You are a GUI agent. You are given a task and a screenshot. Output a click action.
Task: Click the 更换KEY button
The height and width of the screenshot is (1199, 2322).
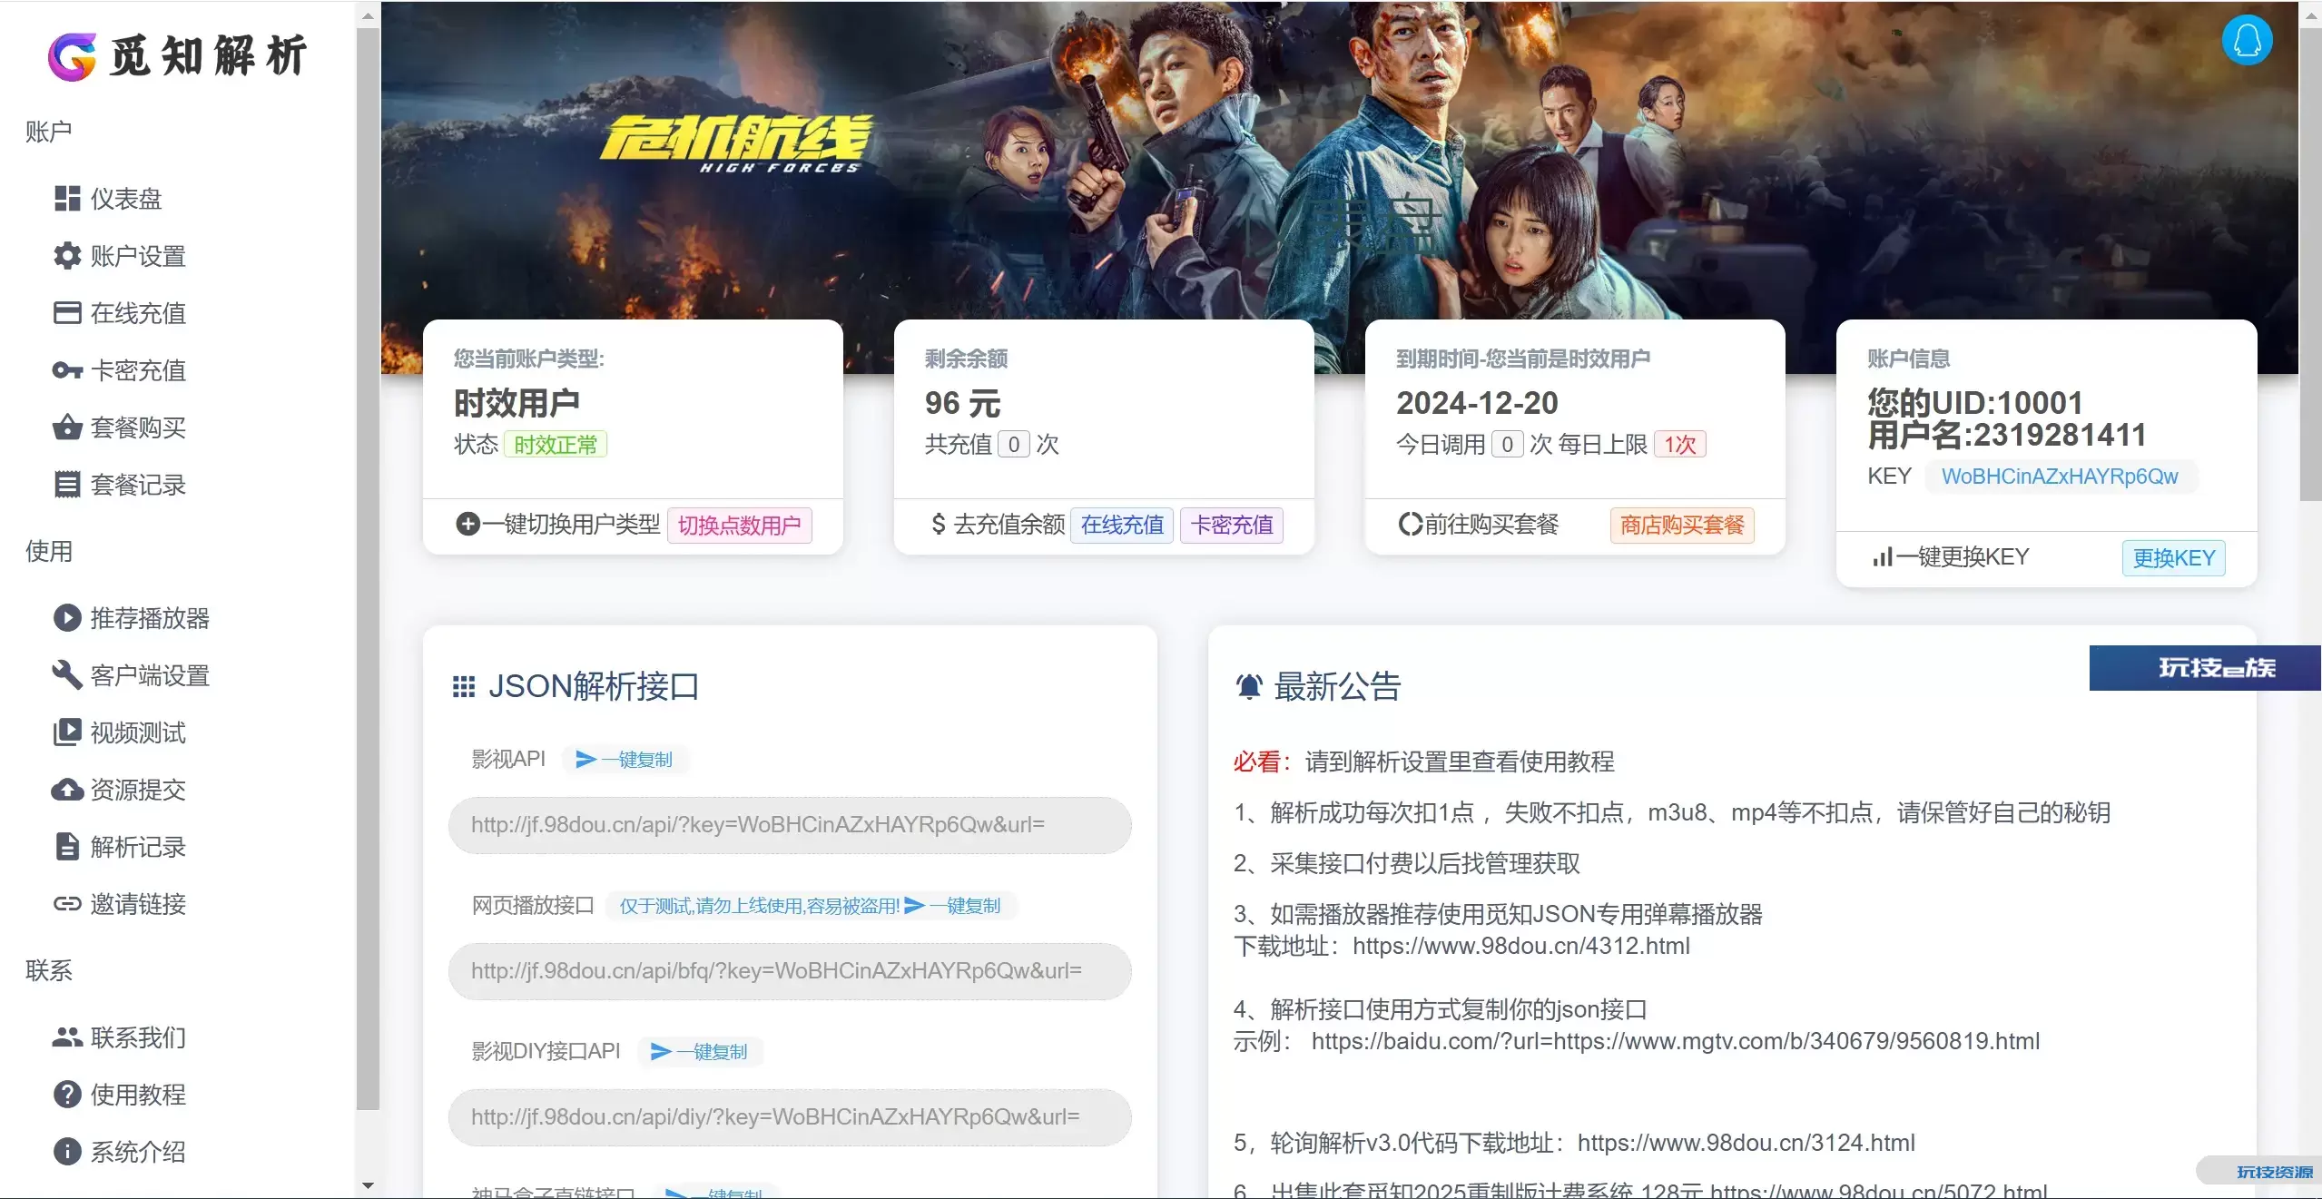(x=2173, y=558)
